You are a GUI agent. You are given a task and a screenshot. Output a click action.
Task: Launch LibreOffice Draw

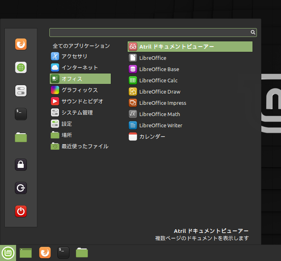[x=190, y=92]
